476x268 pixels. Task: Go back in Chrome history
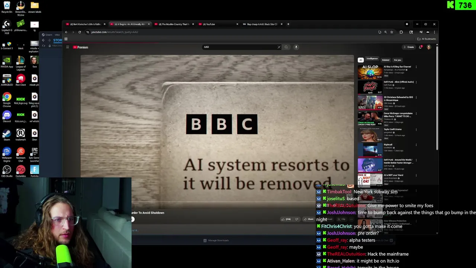[x=66, y=32]
